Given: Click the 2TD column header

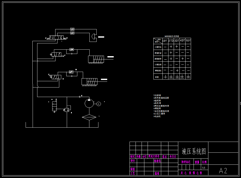Looking at the screenshot, I should click(171, 41).
